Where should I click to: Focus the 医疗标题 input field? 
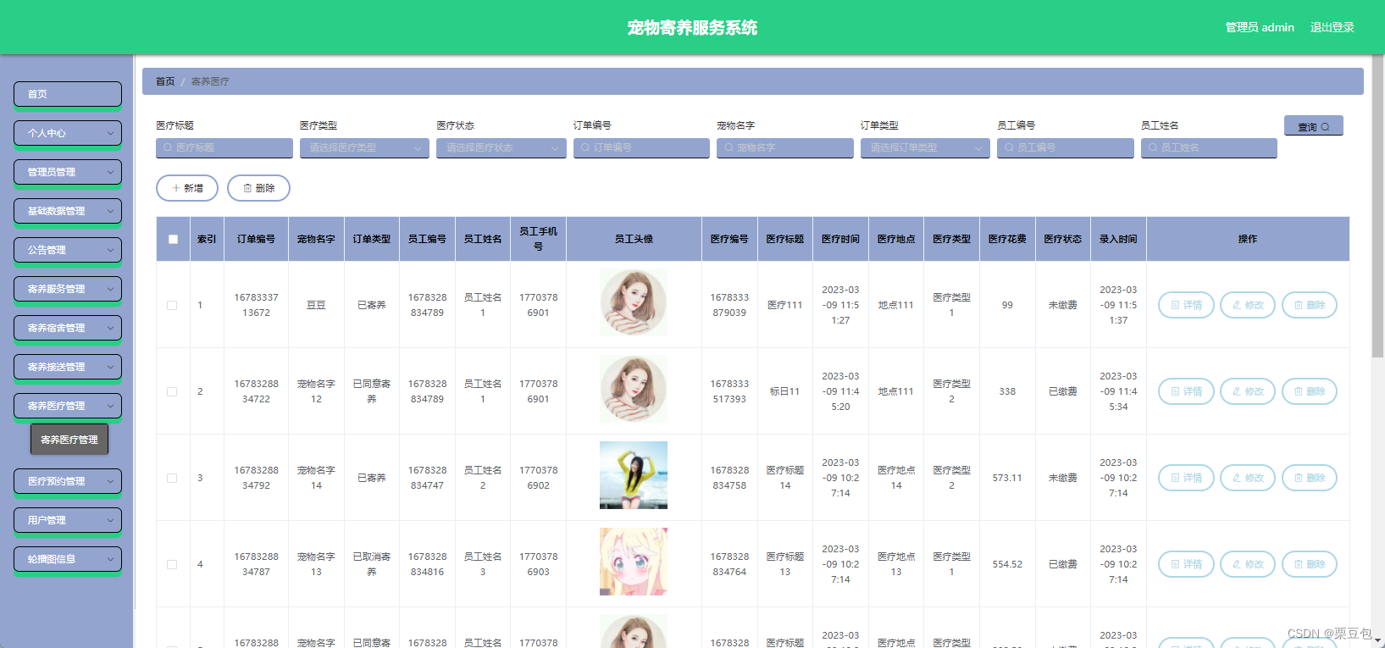[x=224, y=147]
